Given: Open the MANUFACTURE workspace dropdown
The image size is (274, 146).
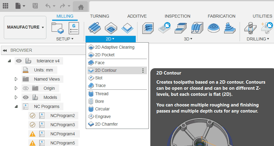Looking at the screenshot, I should (x=25, y=27).
